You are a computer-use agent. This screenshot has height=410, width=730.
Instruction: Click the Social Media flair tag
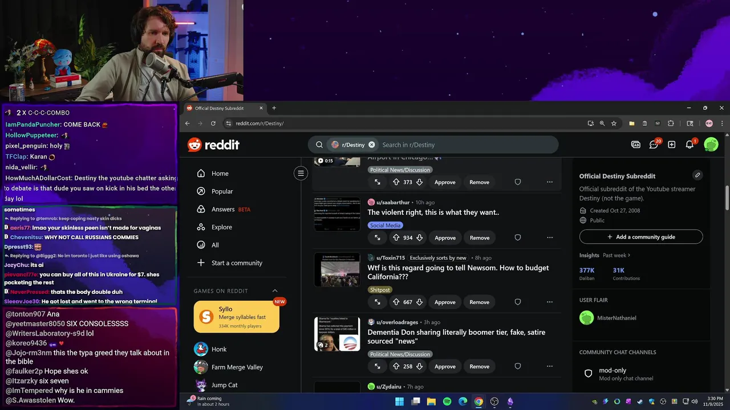[x=385, y=225]
